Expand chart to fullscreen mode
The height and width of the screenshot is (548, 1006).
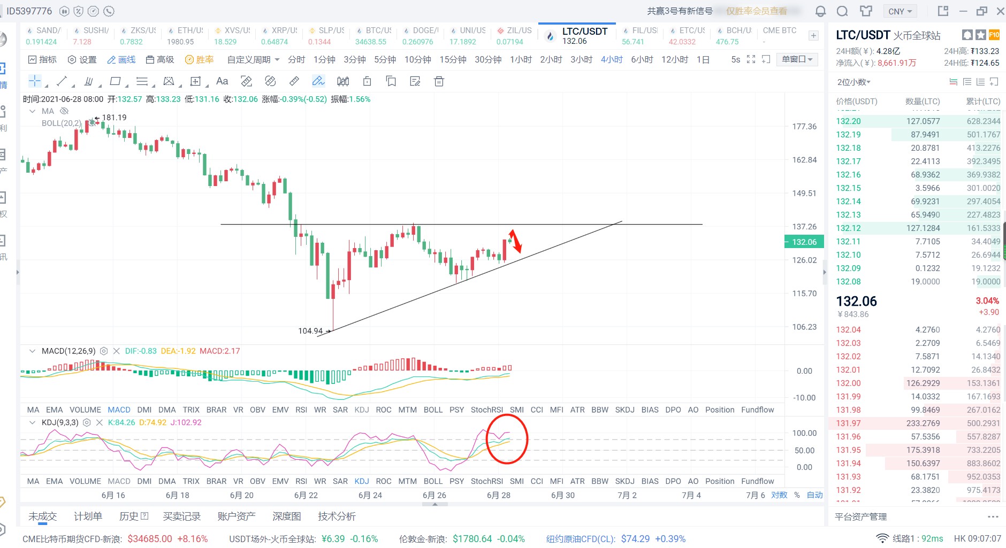[x=752, y=59]
